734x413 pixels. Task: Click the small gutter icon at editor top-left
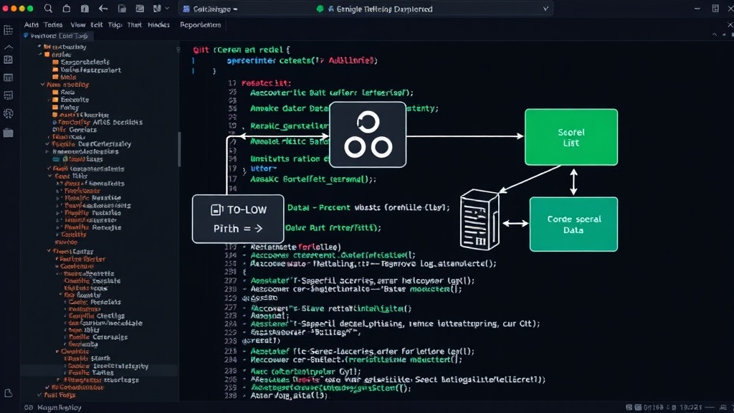(x=178, y=49)
